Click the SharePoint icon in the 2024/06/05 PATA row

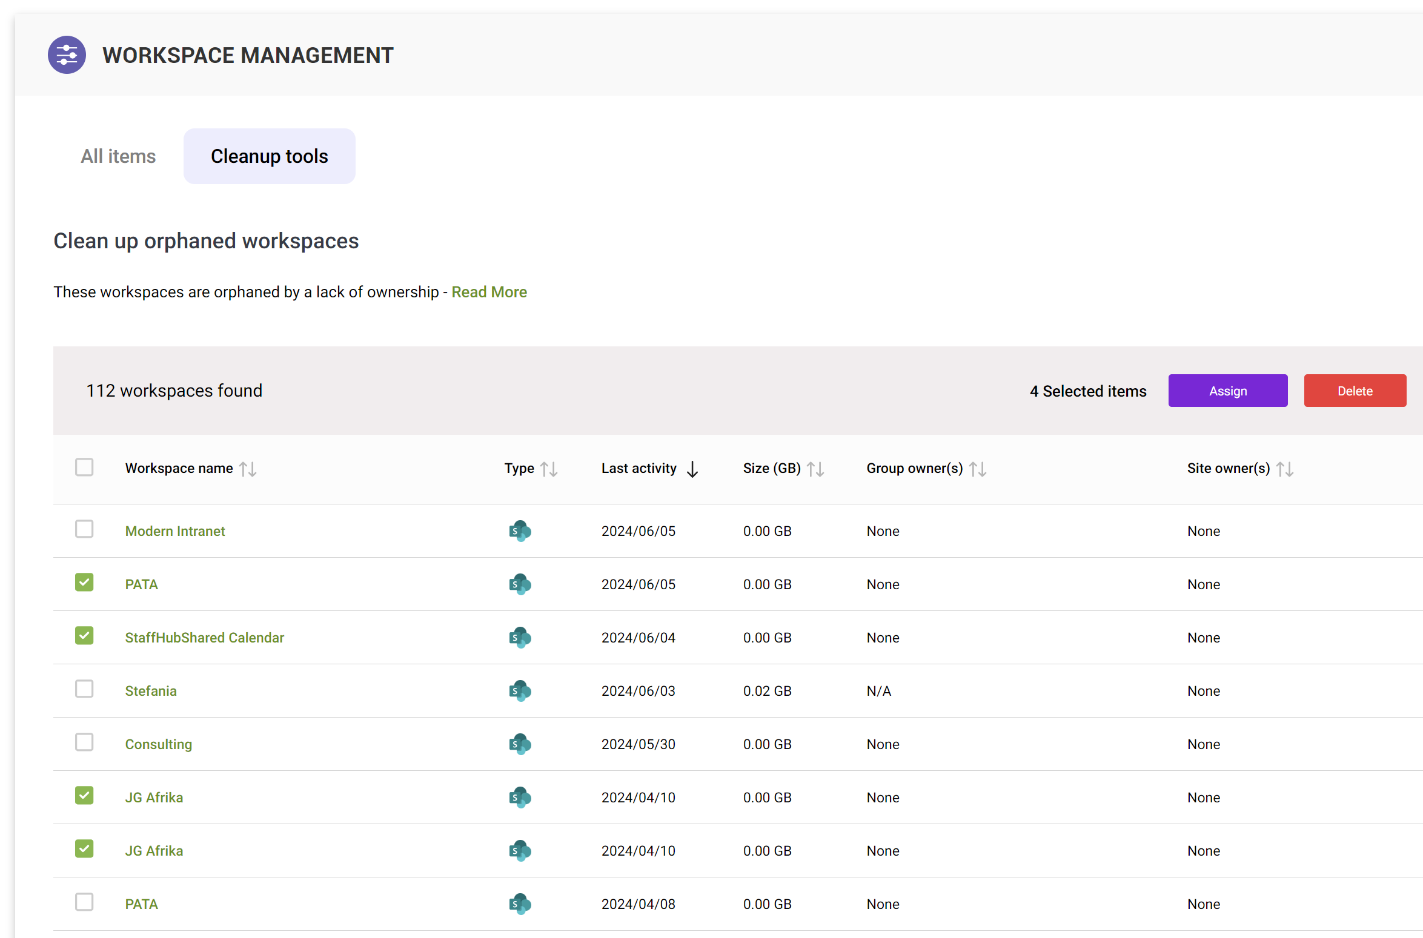pos(520,584)
